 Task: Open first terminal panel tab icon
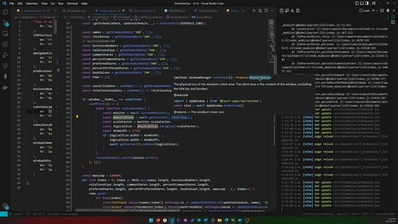pyautogui.click(x=282, y=11)
